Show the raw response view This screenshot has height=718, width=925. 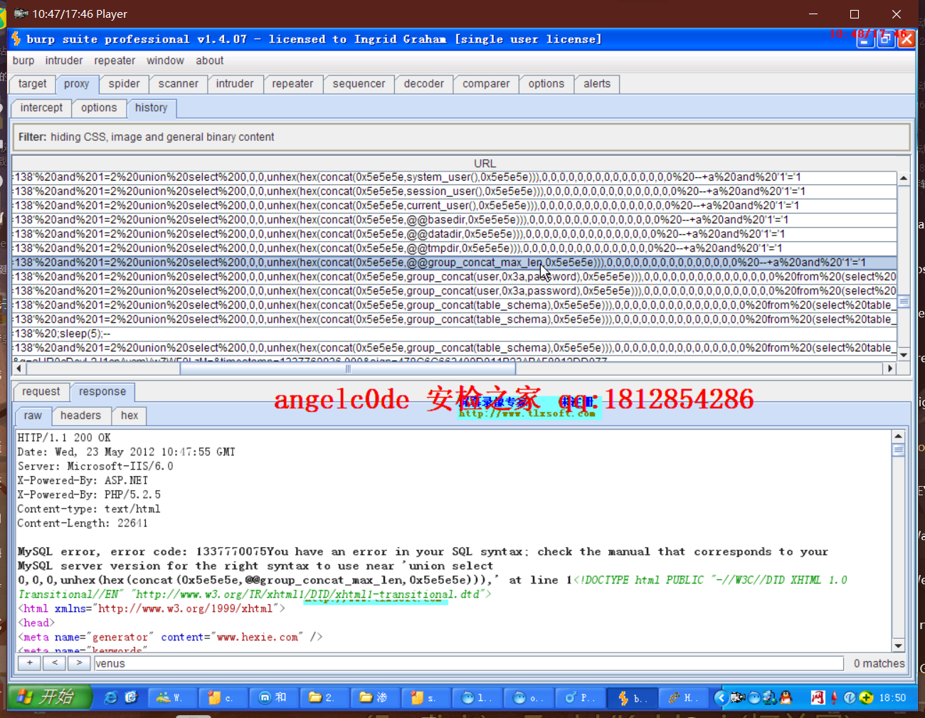[33, 416]
